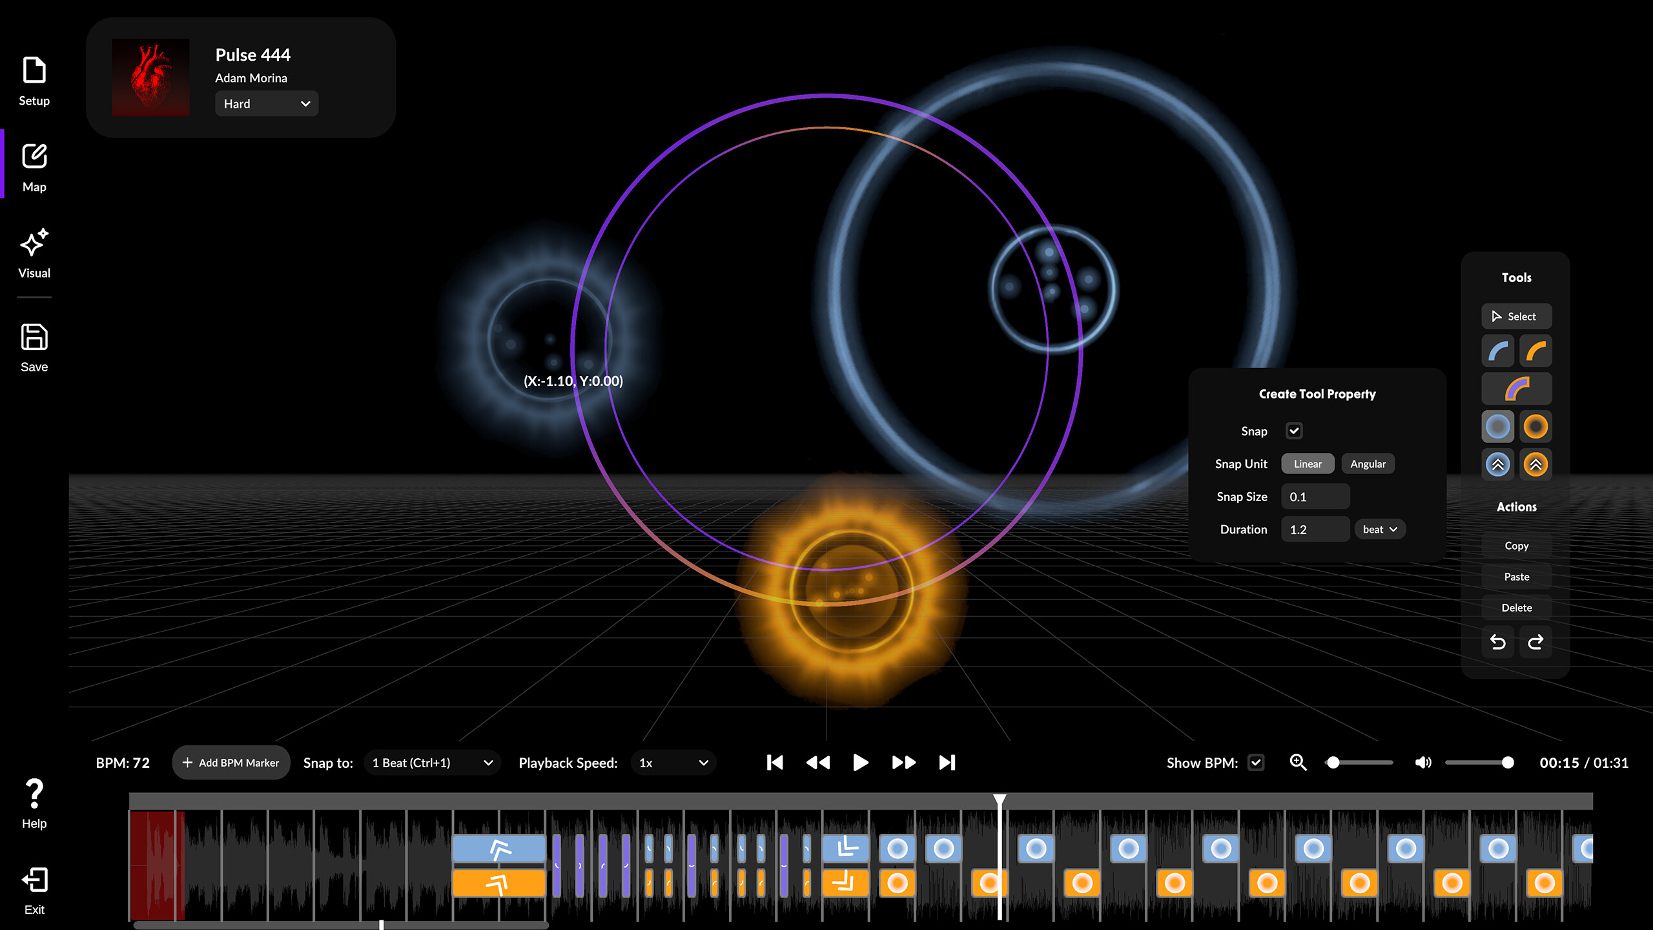This screenshot has width=1653, height=930.
Task: Expand the Duration unit dropdown showing beat
Action: click(1380, 529)
